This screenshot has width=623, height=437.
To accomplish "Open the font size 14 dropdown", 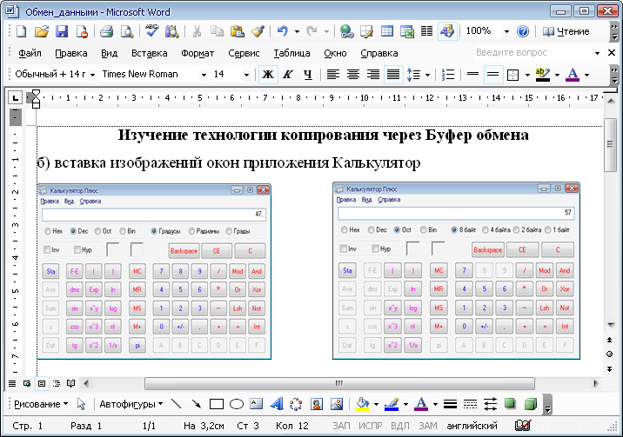I will pyautogui.click(x=246, y=75).
